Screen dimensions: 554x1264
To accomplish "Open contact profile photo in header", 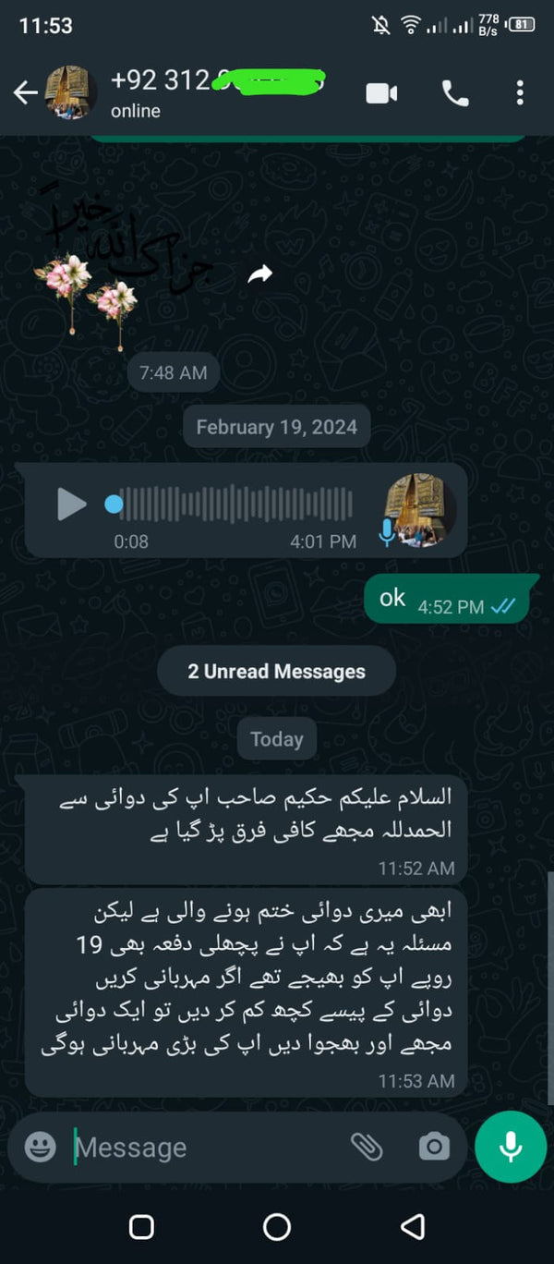I will [x=72, y=91].
